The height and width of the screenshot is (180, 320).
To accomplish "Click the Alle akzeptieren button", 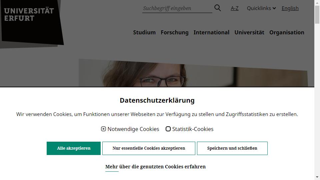I will [73, 148].
